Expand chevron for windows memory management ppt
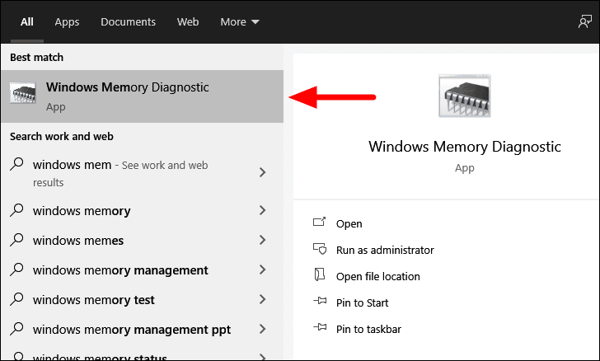Image resolution: width=600 pixels, height=361 pixels. (262, 329)
